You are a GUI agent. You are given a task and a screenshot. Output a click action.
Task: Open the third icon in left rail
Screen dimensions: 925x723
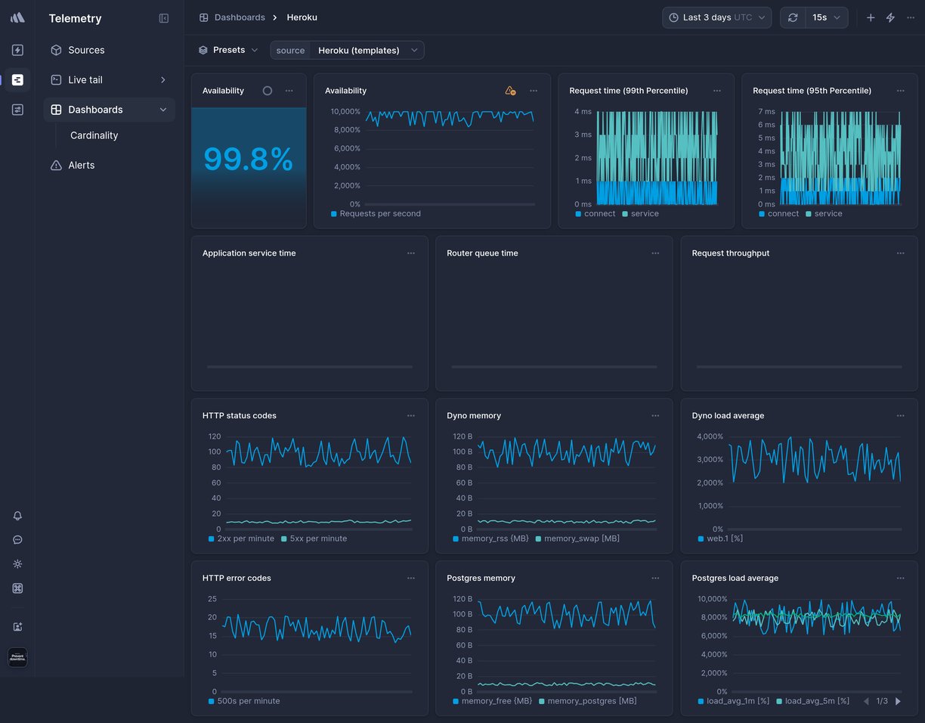[17, 110]
